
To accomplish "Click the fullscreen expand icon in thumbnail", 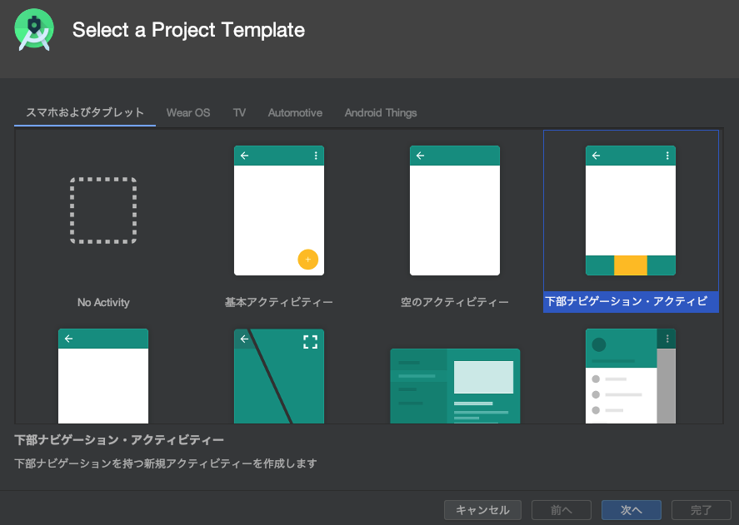I will click(x=310, y=341).
